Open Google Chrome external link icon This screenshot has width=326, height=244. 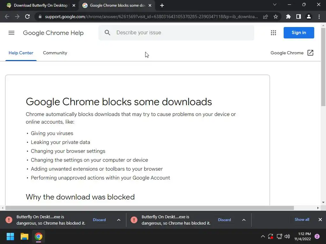pyautogui.click(x=310, y=53)
